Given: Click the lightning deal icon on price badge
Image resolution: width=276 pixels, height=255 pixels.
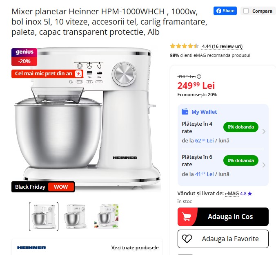Looking at the screenshot, I should (78, 74).
